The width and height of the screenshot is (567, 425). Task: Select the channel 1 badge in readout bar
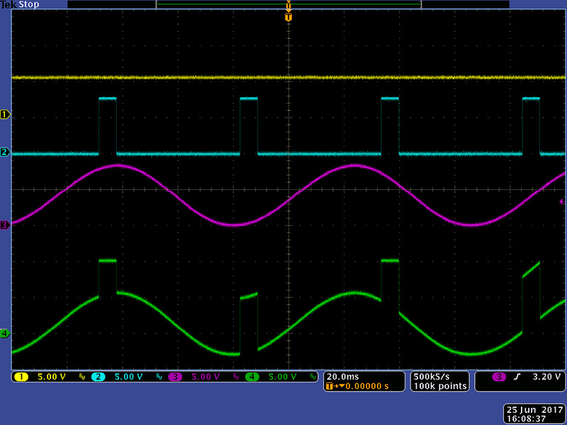(x=21, y=377)
